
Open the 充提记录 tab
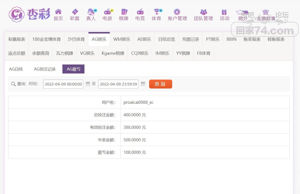[190, 39]
